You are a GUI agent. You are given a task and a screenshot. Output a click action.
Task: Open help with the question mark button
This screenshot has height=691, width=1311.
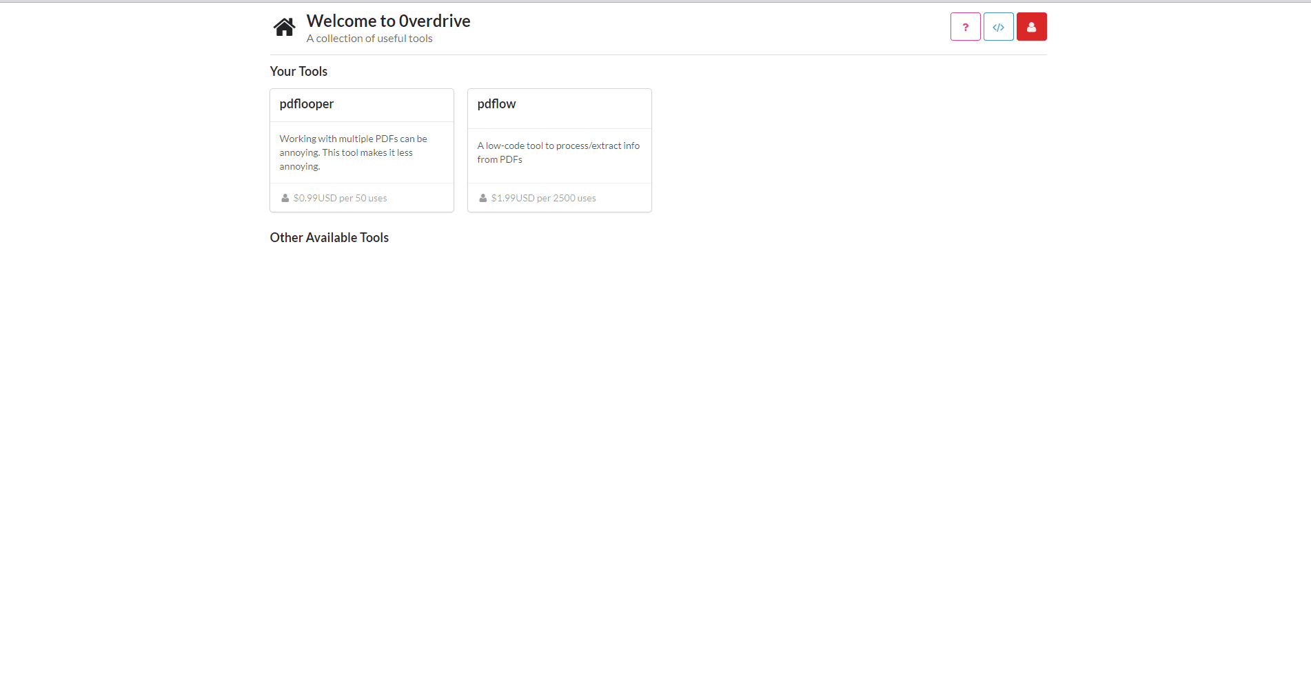pyautogui.click(x=965, y=27)
